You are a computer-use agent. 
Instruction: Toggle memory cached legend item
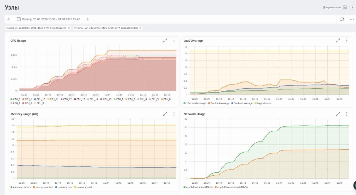(x=43, y=187)
